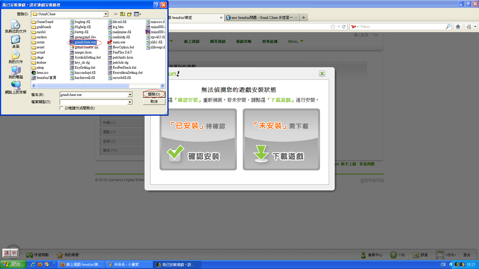Expand the file type dropdown
The width and height of the screenshot is (479, 269).
tap(130, 102)
